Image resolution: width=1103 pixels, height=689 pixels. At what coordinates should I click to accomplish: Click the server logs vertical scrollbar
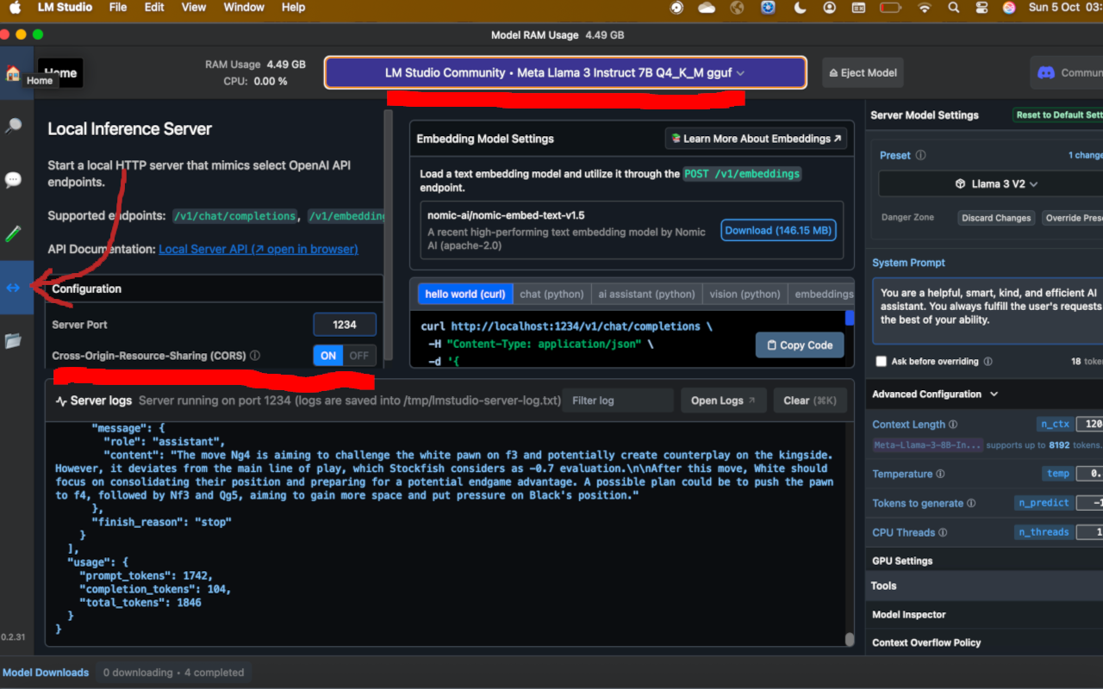point(849,640)
